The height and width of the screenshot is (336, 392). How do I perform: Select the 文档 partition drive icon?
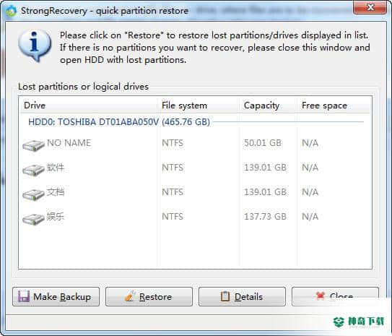(33, 194)
